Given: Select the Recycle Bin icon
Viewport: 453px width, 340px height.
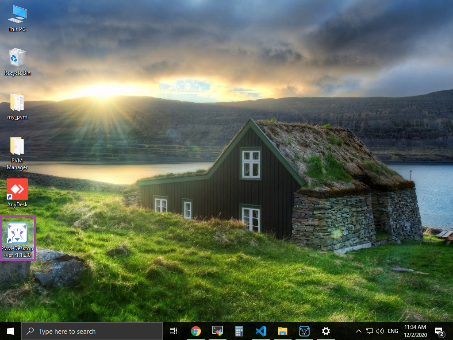Looking at the screenshot, I should (17, 62).
